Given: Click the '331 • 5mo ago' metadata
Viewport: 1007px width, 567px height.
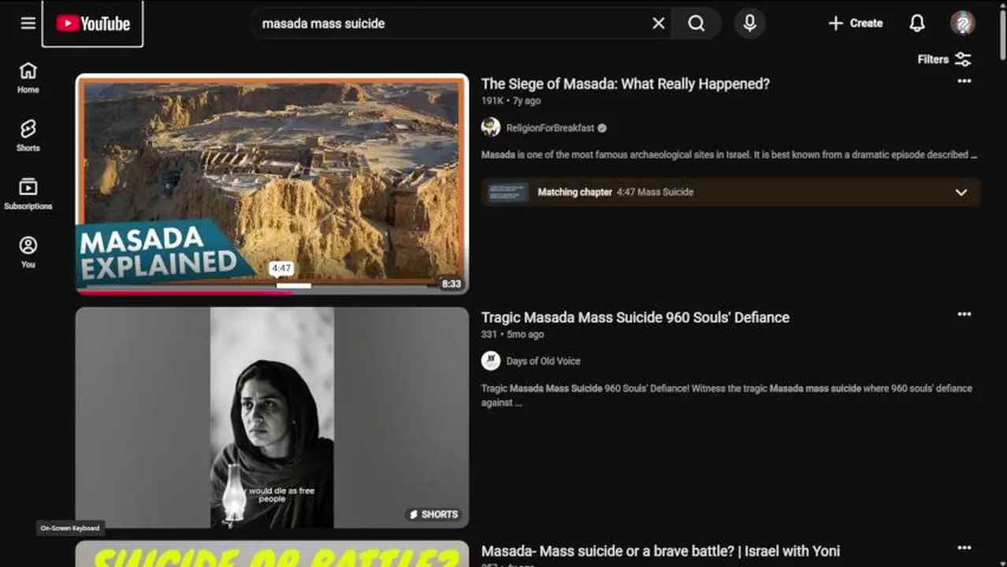Looking at the screenshot, I should pos(512,334).
